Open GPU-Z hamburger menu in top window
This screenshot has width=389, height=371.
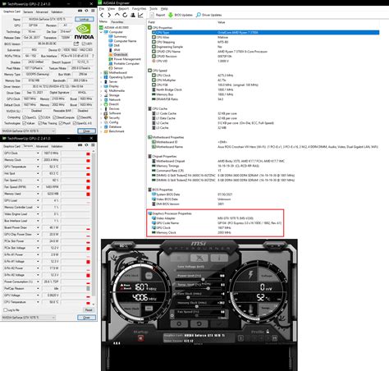(93, 11)
